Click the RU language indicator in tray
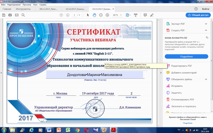This screenshot has height=133, width=213. tap(179, 130)
